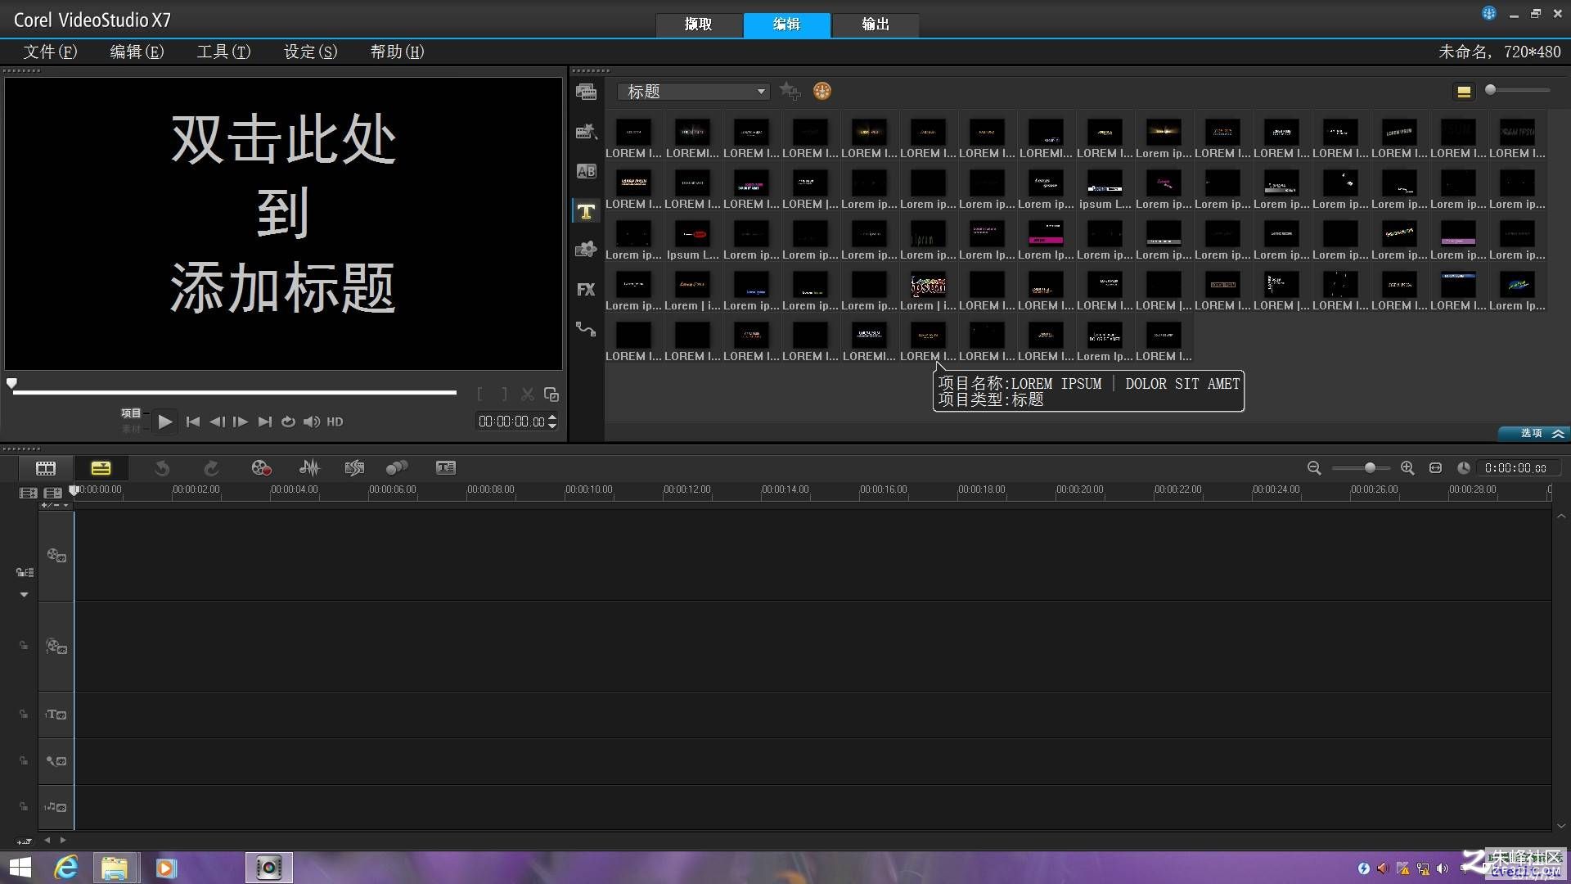This screenshot has width=1571, height=884.
Task: Open the Motion Tracking icon
Action: click(397, 467)
